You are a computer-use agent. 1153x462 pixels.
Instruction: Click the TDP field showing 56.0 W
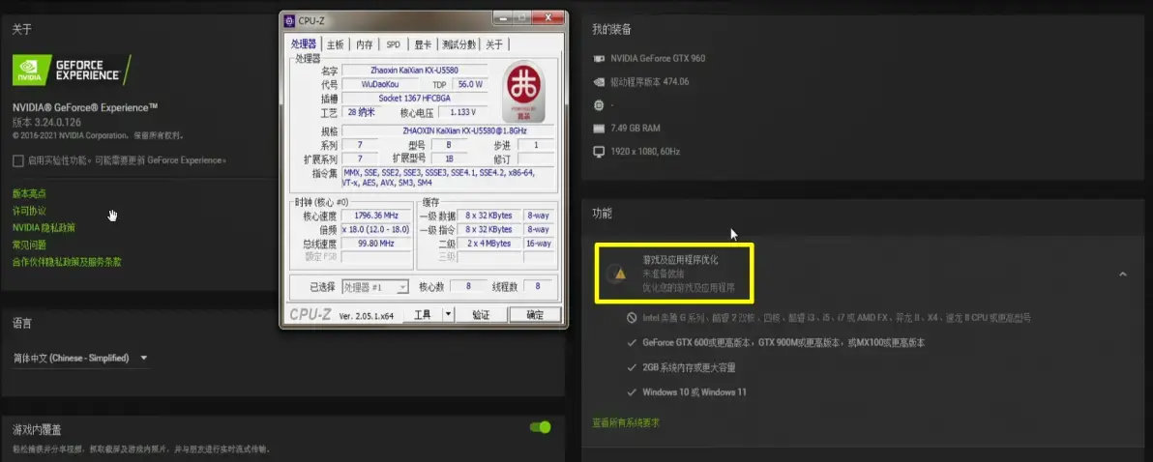[470, 84]
